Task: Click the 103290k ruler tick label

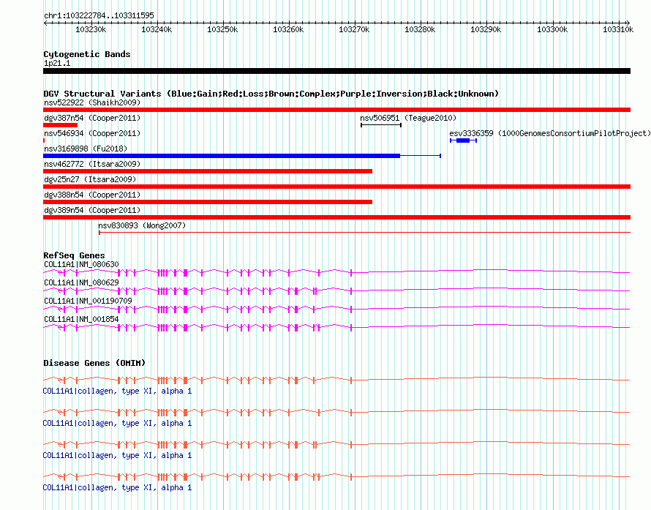Action: (486, 29)
